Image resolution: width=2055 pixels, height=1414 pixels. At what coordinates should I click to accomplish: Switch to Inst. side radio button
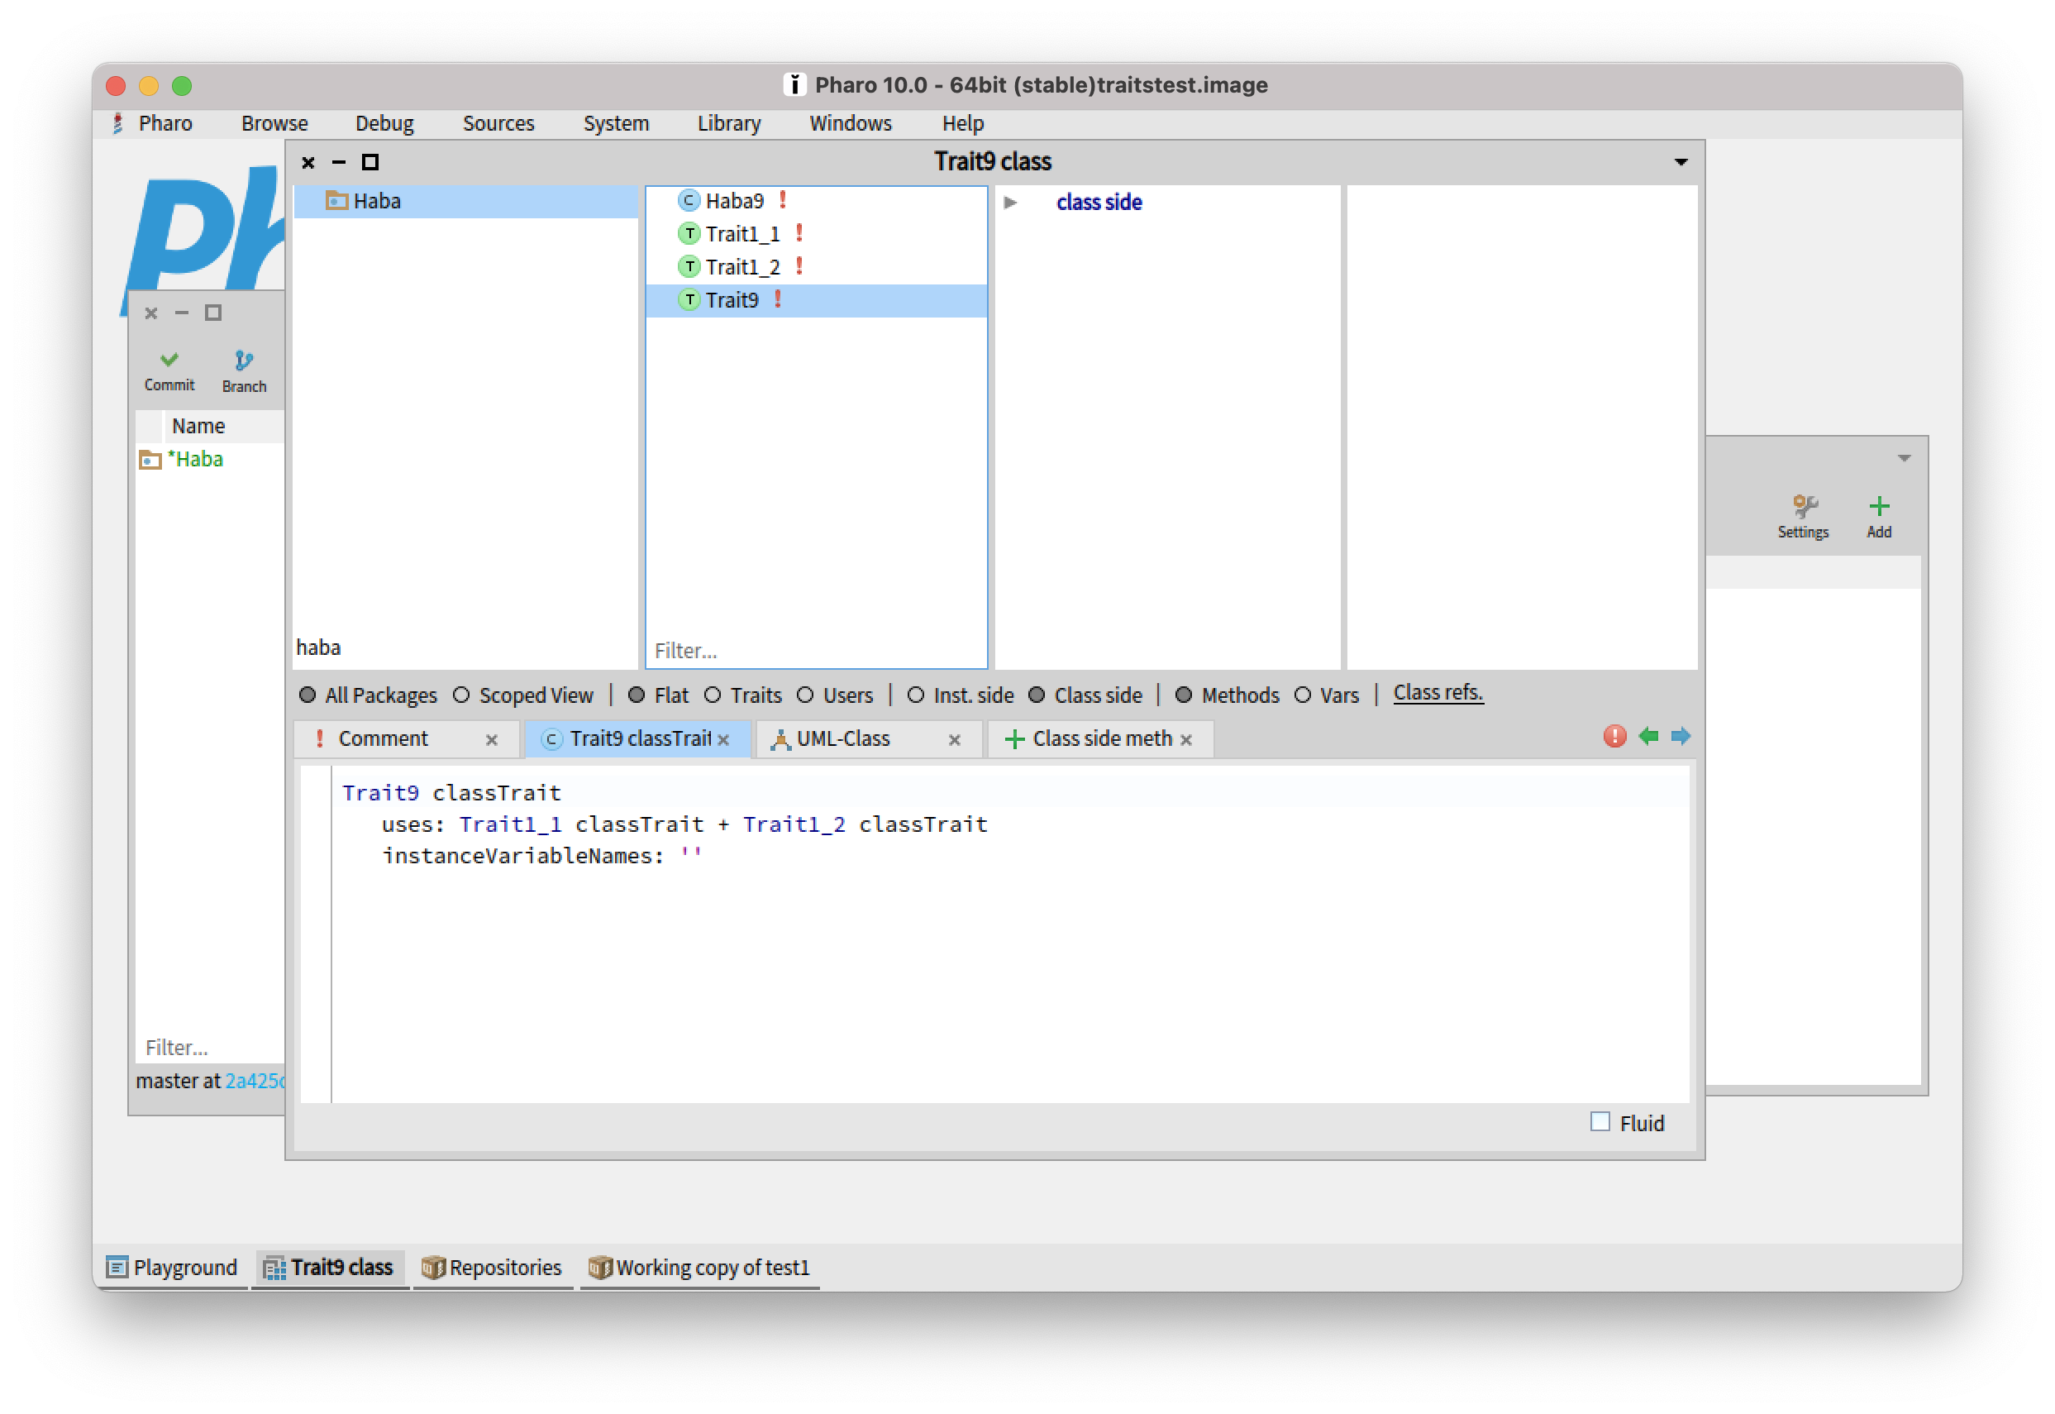(915, 695)
